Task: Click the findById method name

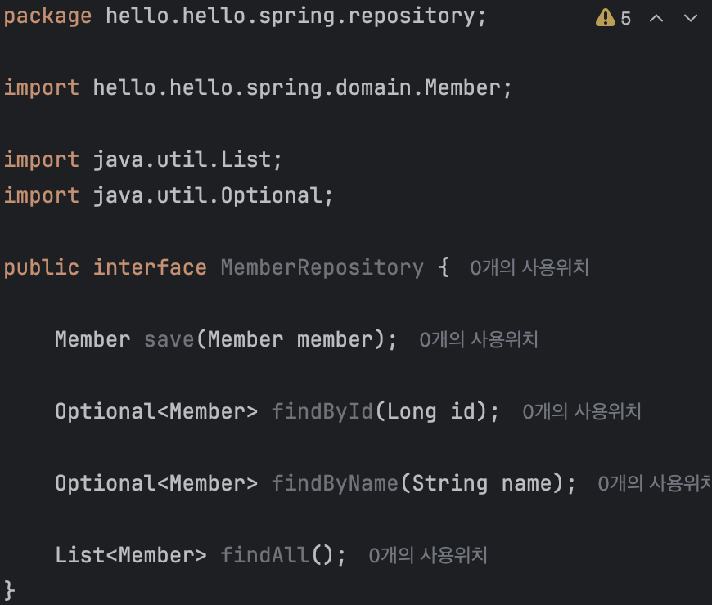Action: [322, 412]
